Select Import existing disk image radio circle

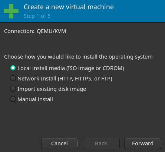pos(13,89)
